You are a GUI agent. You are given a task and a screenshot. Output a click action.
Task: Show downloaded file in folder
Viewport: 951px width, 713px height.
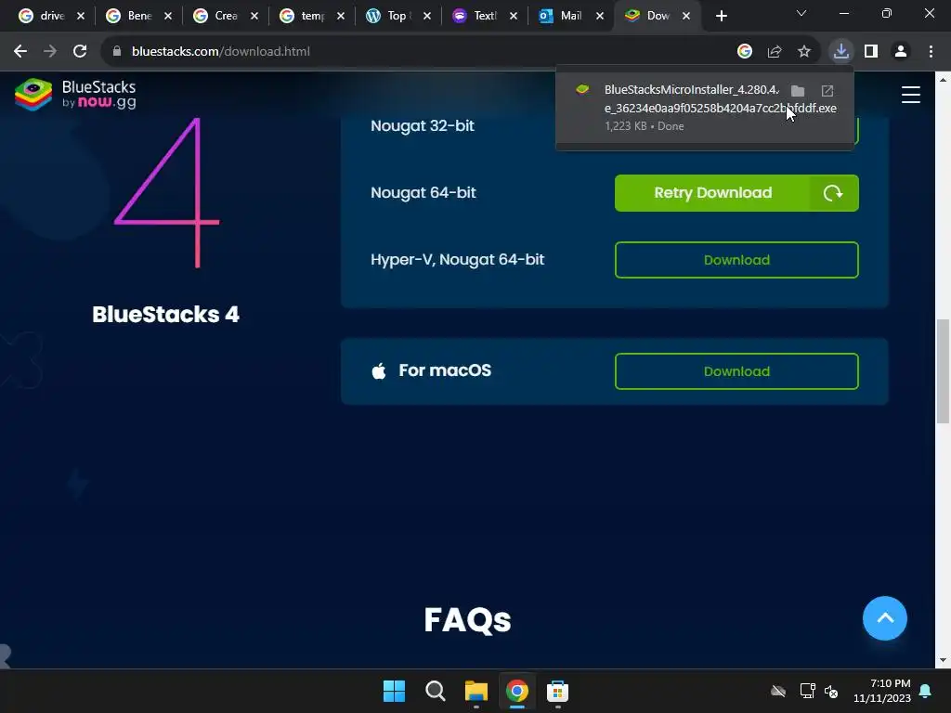[798, 91]
